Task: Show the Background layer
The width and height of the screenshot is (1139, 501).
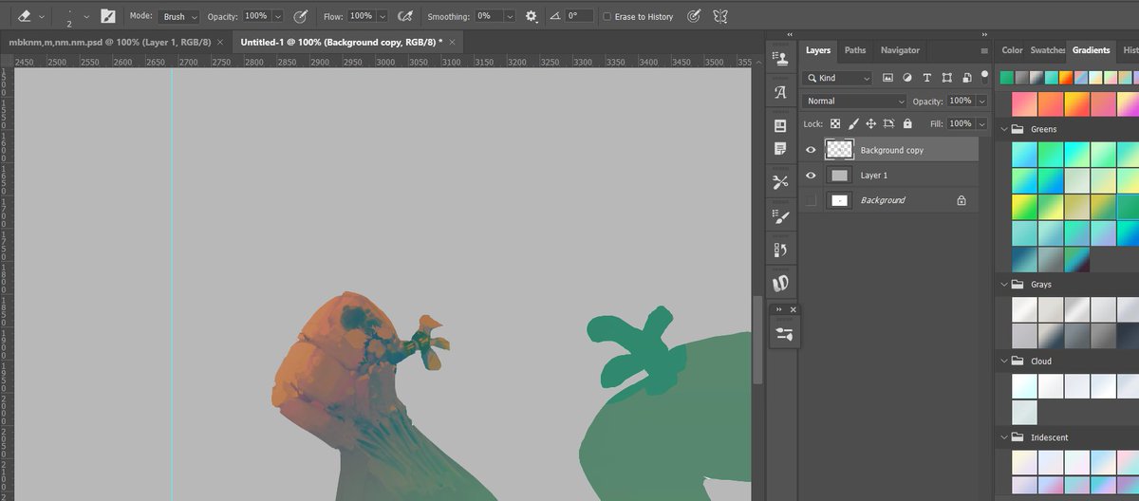Action: point(811,200)
